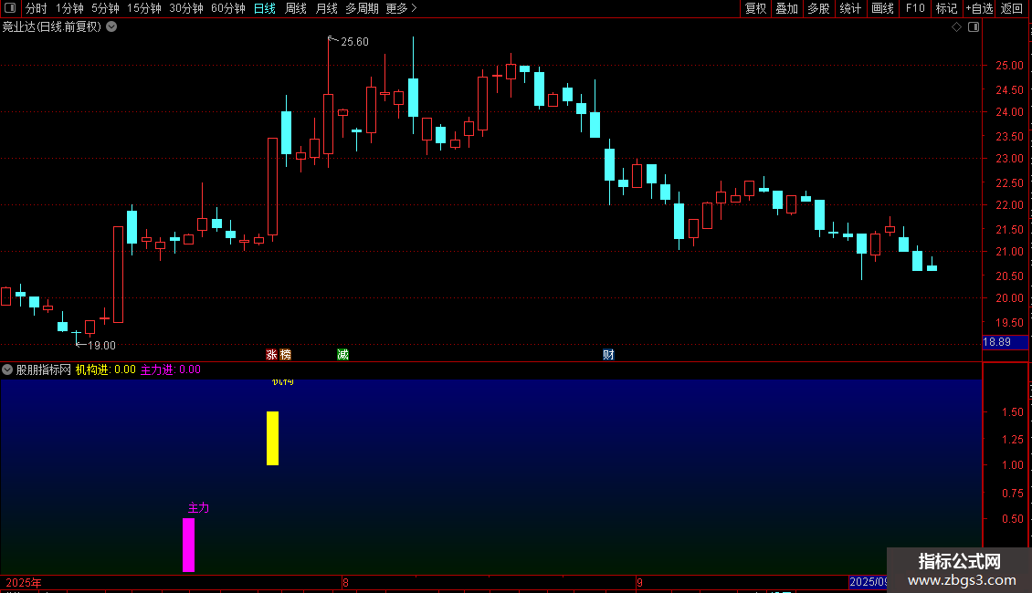1032x593 pixels.
Task: Click the month 9 marker on time axis
Action: click(639, 582)
